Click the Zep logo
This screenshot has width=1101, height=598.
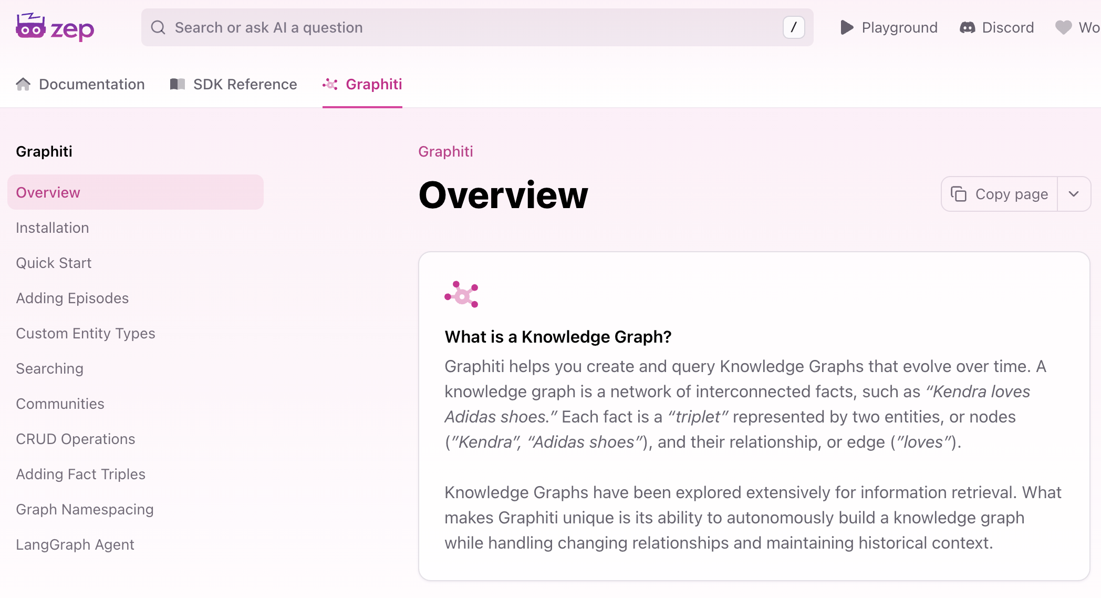tap(55, 27)
